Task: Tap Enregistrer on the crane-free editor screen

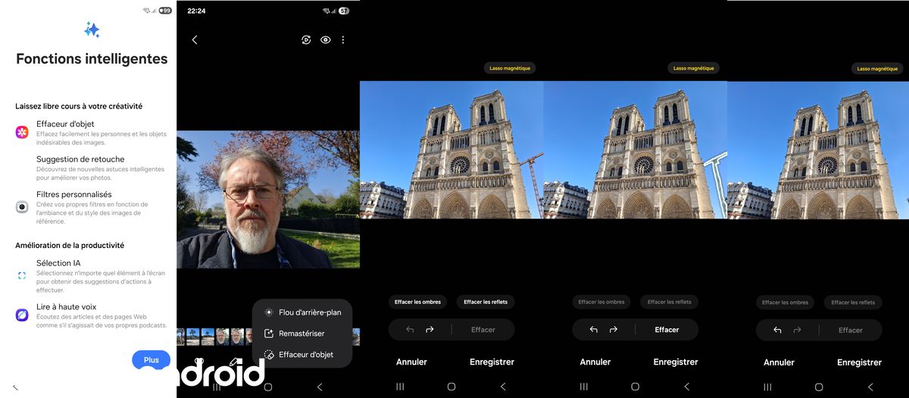Action: point(859,362)
